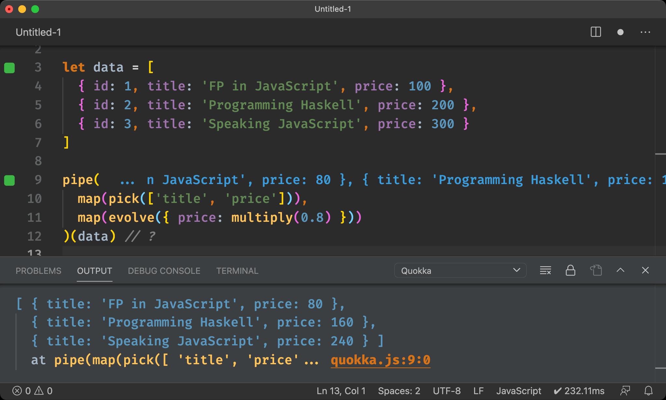Change end-of-line sequence LF
666x400 pixels.
[x=478, y=391]
